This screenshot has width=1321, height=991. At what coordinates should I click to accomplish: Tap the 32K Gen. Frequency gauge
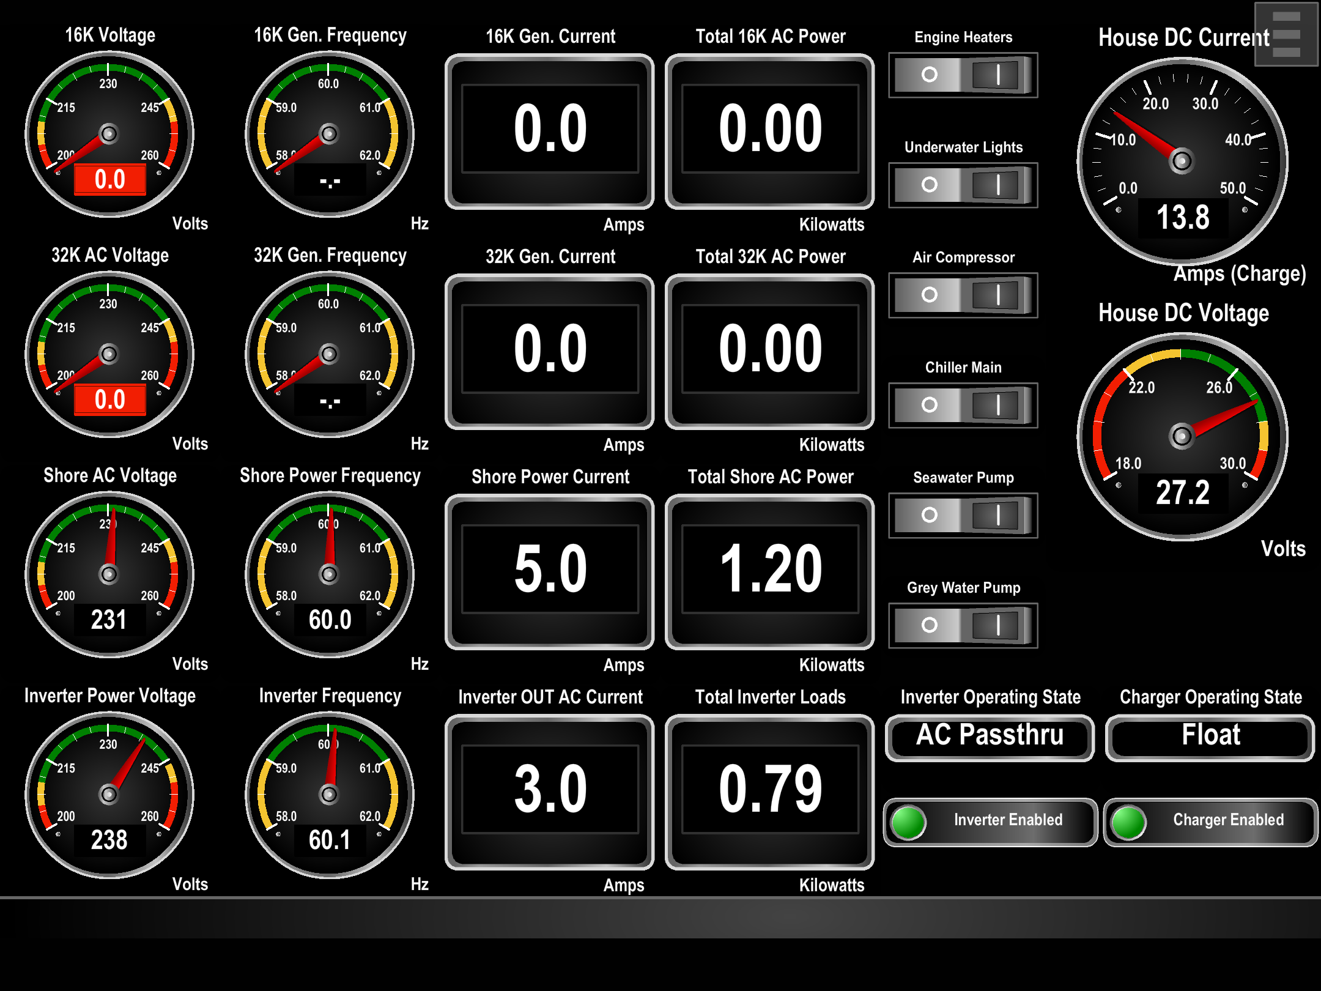point(330,354)
